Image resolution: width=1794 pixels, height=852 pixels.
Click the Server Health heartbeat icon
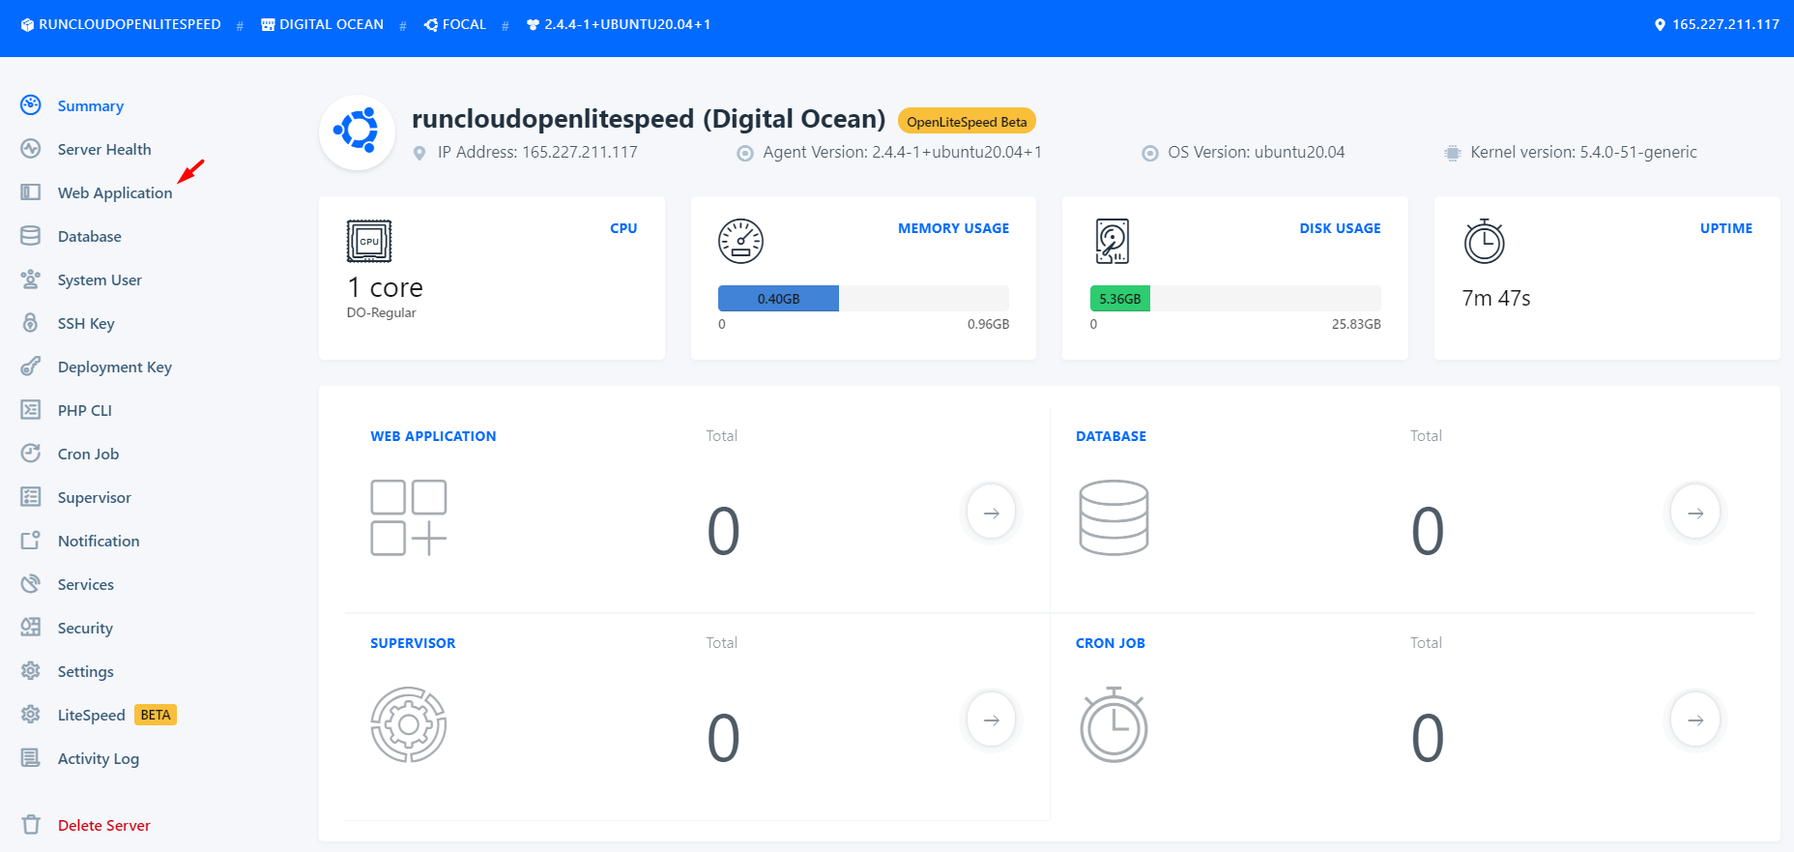tap(31, 148)
